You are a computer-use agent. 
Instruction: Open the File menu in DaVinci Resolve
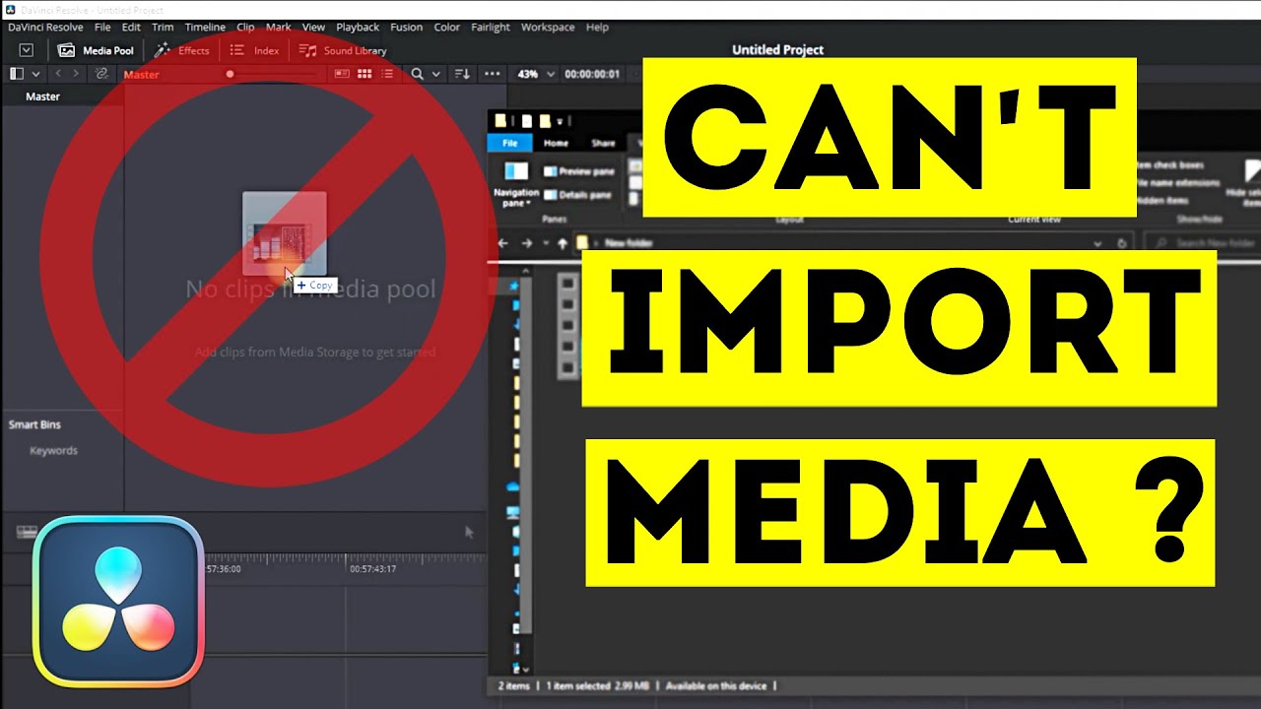102,28
